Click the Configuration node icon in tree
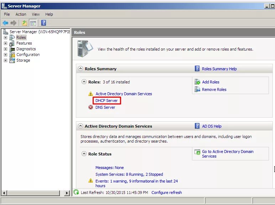 click(x=12, y=55)
